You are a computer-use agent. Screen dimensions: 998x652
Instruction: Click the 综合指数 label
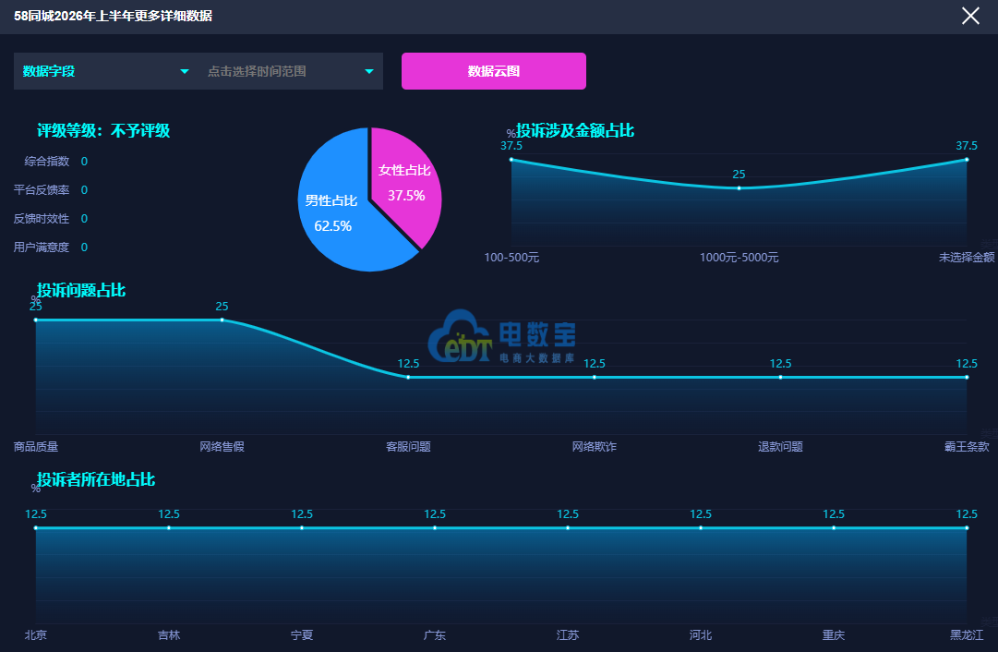click(46, 161)
